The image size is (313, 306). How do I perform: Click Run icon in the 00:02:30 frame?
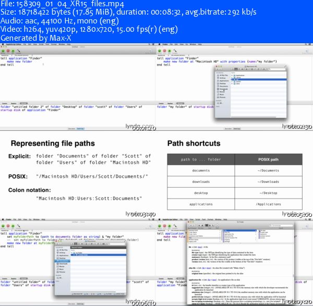coord(170,51)
